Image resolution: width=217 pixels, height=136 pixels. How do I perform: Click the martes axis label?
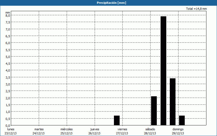[x=39, y=129]
